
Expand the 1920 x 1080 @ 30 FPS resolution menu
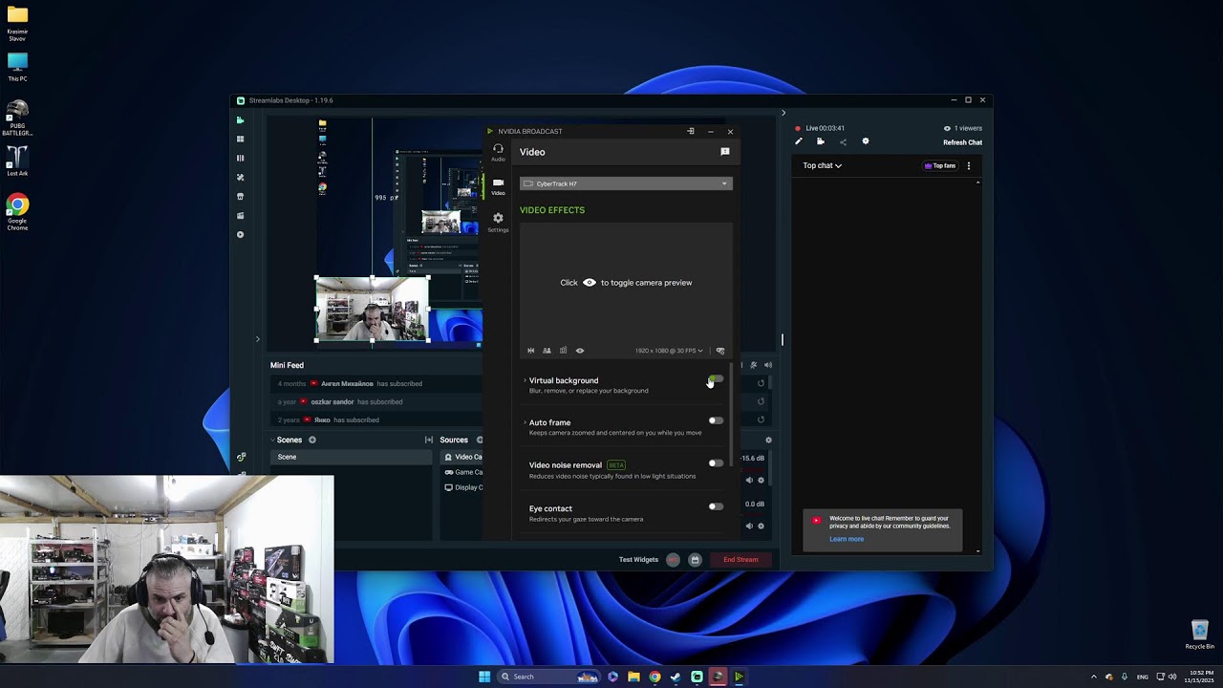[x=669, y=351]
